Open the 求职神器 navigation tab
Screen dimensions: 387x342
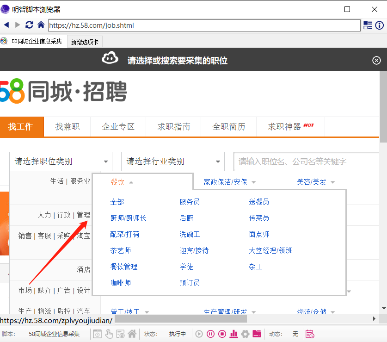[291, 126]
